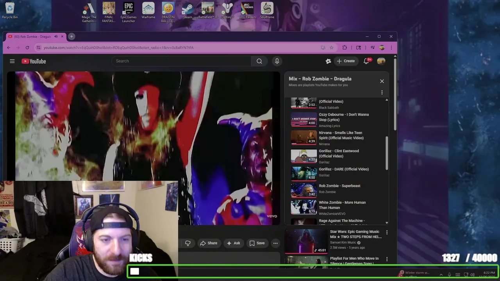Select the Battlefield 6 desktop shortcut
The width and height of the screenshot is (500, 281).
click(x=207, y=11)
